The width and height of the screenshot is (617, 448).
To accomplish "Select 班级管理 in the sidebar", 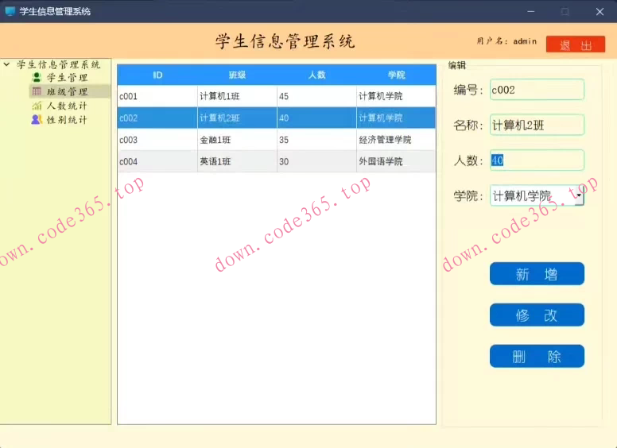I will tap(68, 91).
